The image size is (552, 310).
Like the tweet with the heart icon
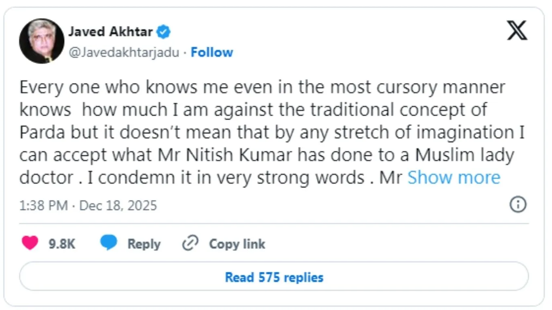[30, 243]
